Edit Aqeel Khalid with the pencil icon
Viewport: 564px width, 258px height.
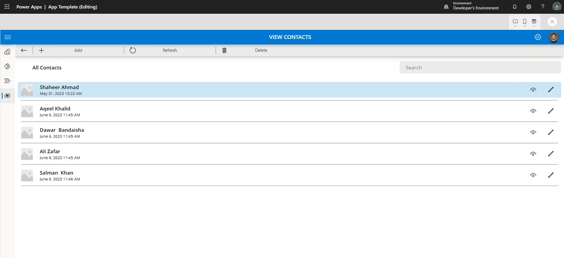pos(551,111)
